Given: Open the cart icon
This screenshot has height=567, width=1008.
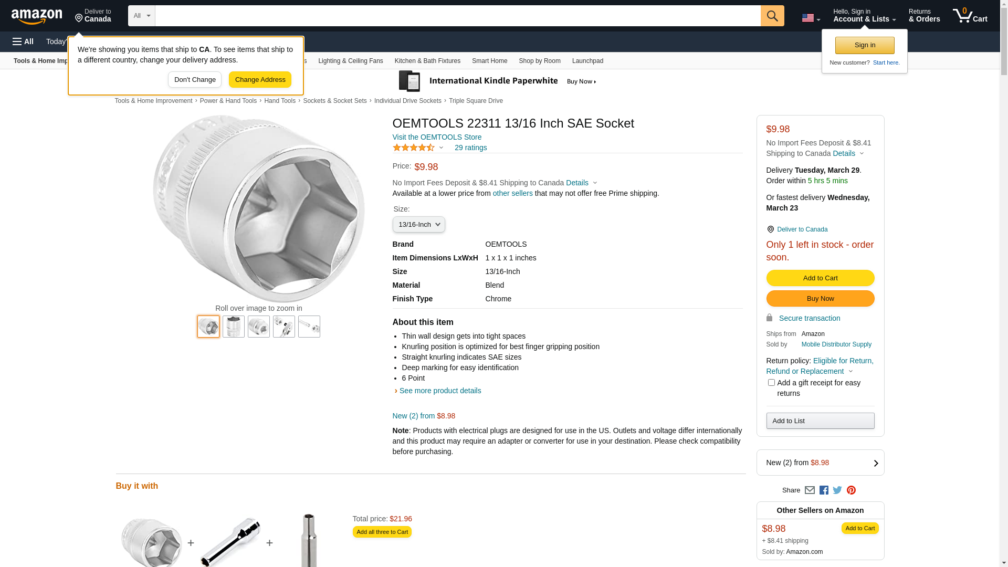Looking at the screenshot, I should pos(970,16).
